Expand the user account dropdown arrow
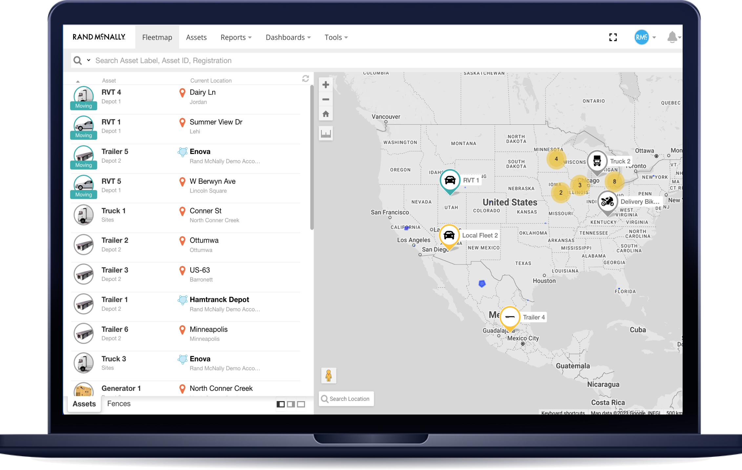Image resolution: width=742 pixels, height=470 pixels. point(654,37)
